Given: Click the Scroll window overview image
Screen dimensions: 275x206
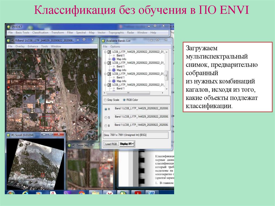Looking at the screenshot, I should (35, 164).
